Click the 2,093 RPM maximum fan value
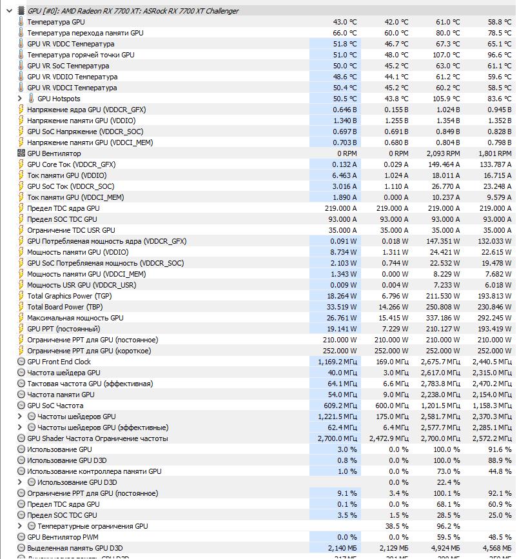The width and height of the screenshot is (528, 559). pyautogui.click(x=443, y=153)
